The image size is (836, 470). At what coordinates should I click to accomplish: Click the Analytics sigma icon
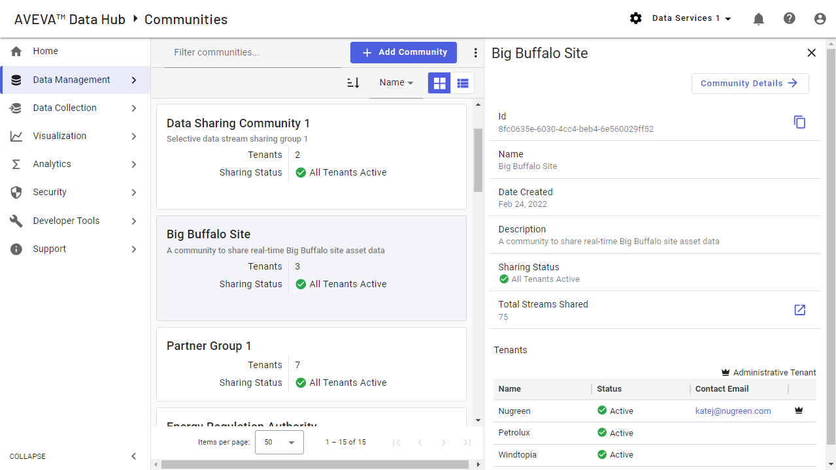click(16, 164)
